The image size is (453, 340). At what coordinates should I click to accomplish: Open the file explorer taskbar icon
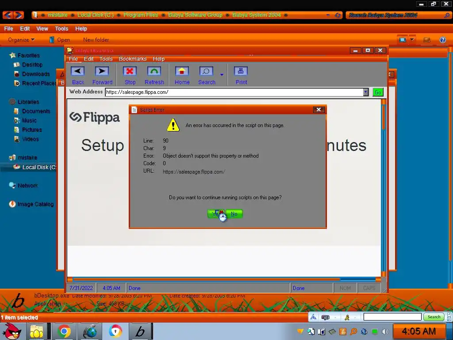[x=36, y=331]
